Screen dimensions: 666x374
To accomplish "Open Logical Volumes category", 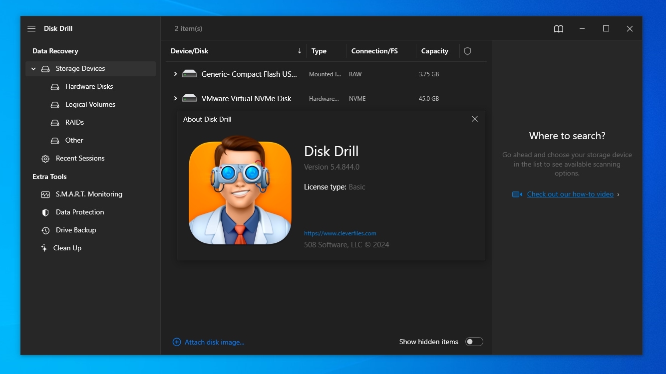I will (90, 105).
